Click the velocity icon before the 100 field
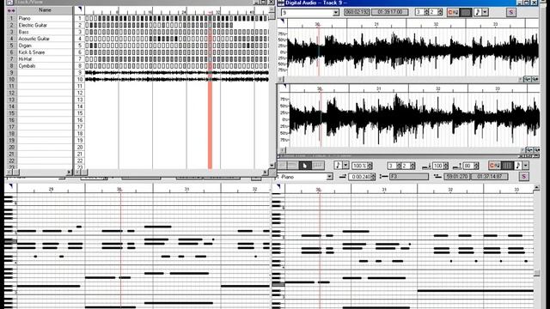The height and width of the screenshot is (309, 550). 426,166
